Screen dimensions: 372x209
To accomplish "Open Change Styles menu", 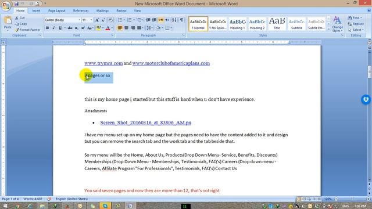I will (337, 24).
